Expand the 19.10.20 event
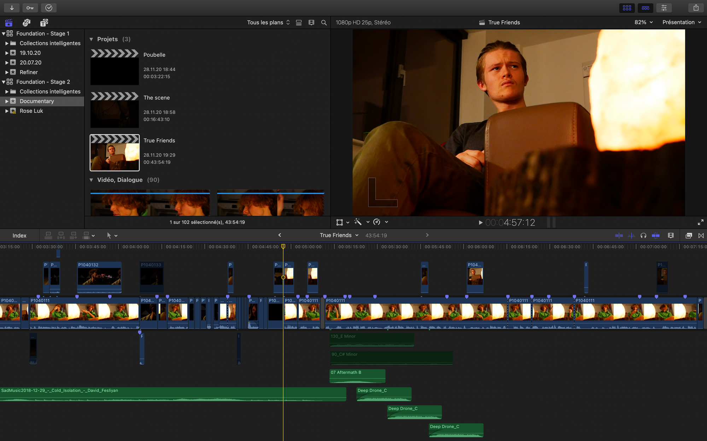Screen dimensions: 707x441 coord(7,53)
